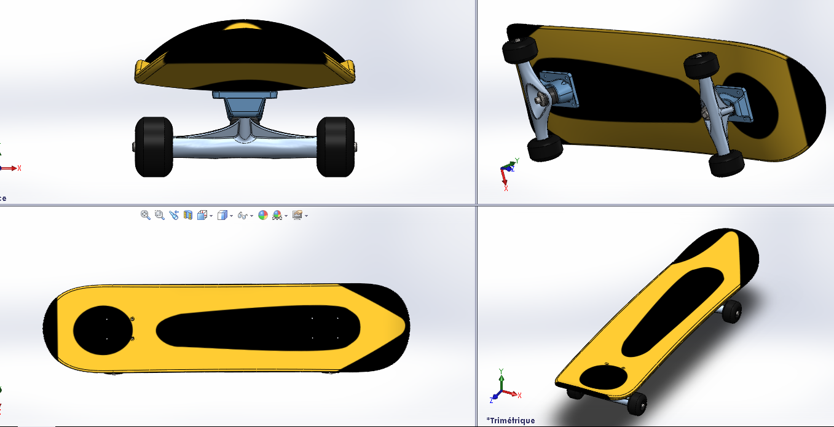Click the View Orientation cube icon
This screenshot has width=834, height=427.
point(202,215)
